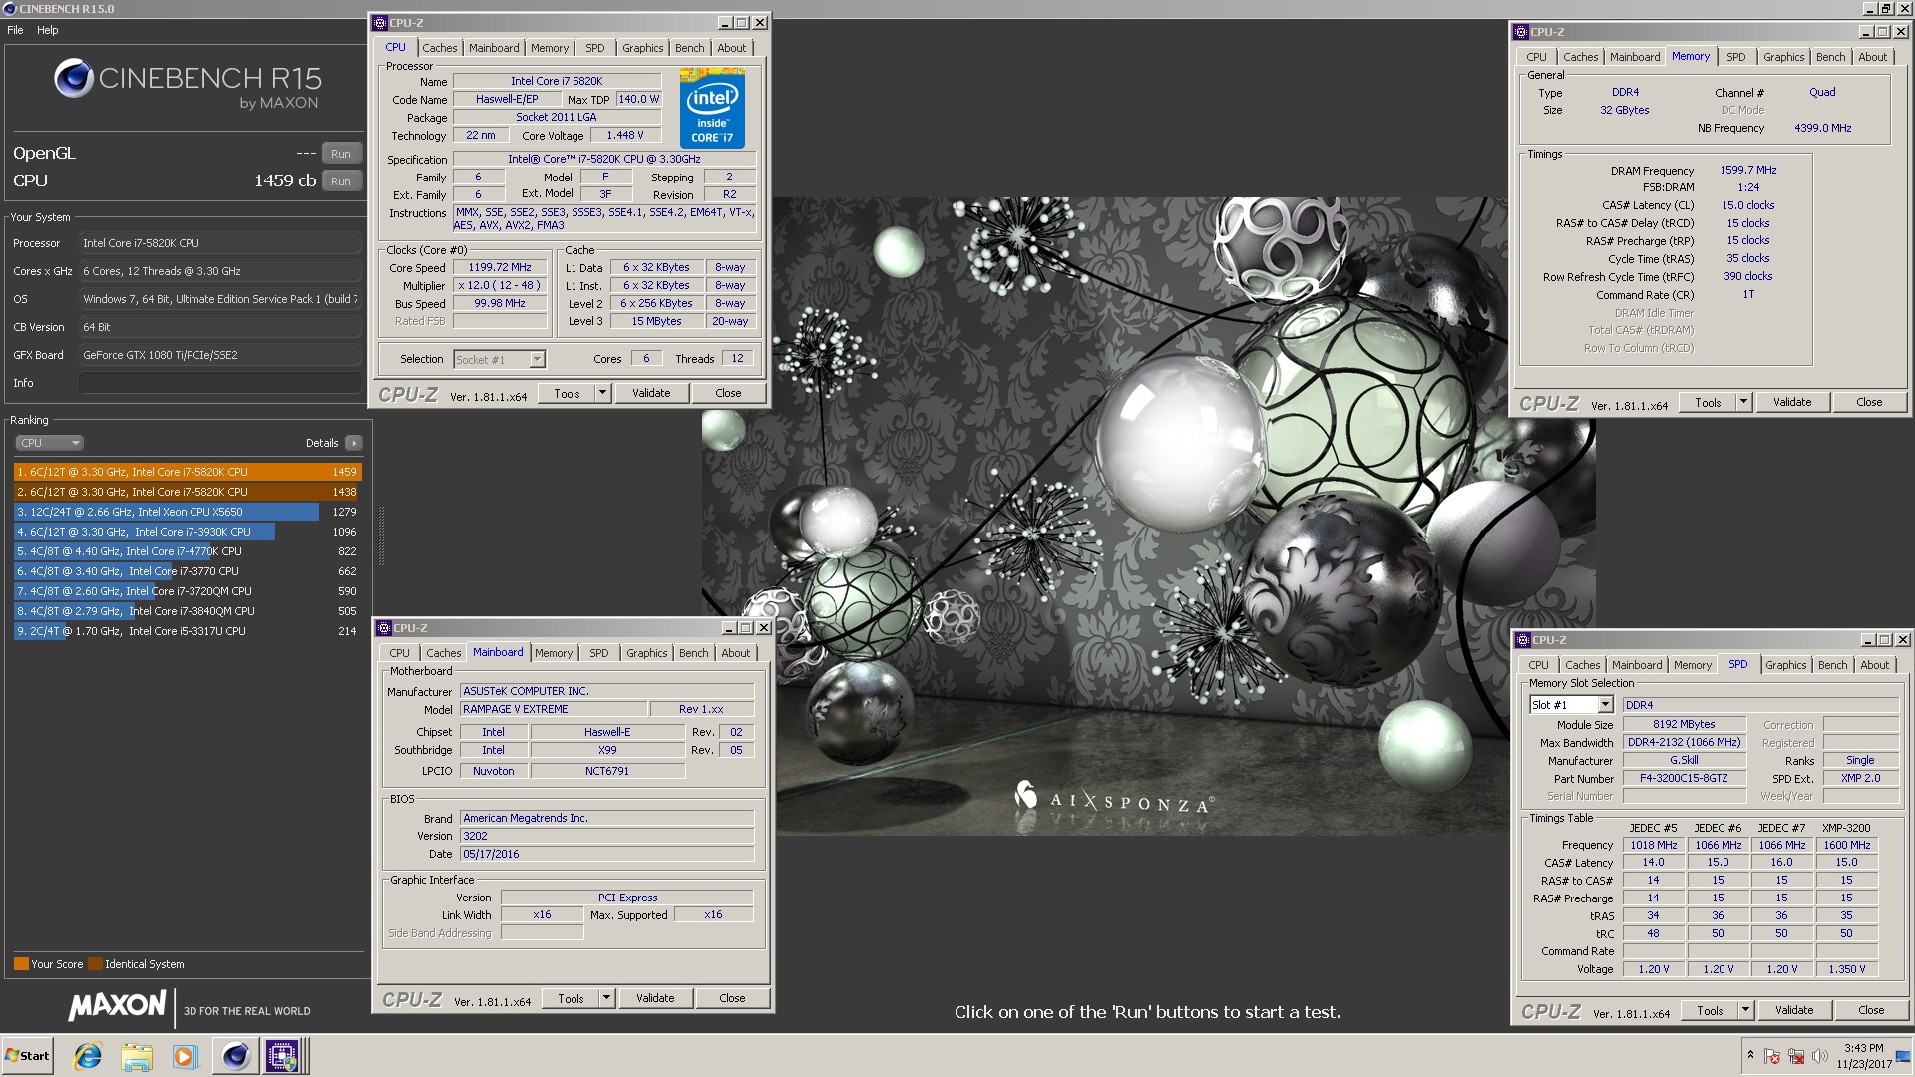Viewport: 1915px width, 1077px height.
Task: Open the Socket #1 selection dropdown
Action: tap(499, 359)
